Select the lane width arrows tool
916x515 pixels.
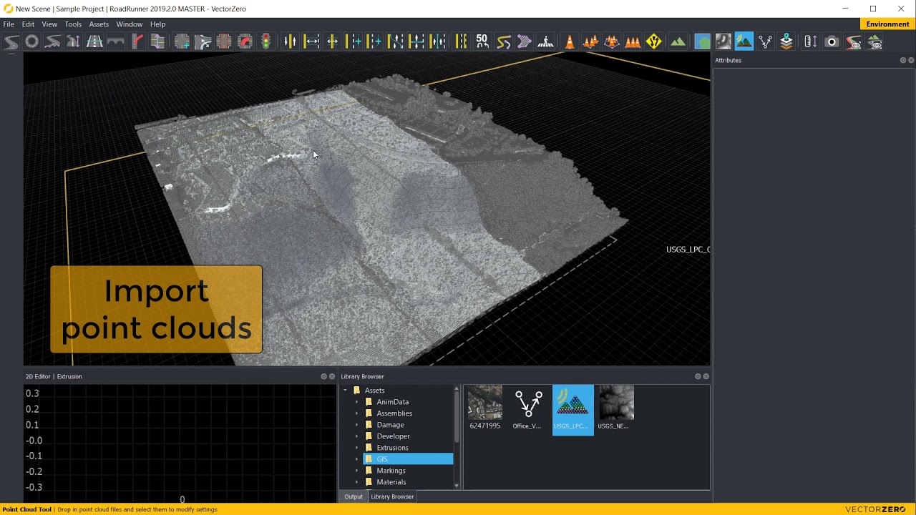tap(311, 42)
